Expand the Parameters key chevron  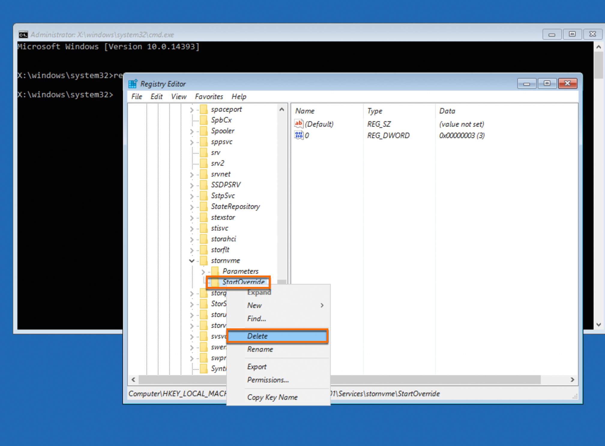click(x=203, y=272)
